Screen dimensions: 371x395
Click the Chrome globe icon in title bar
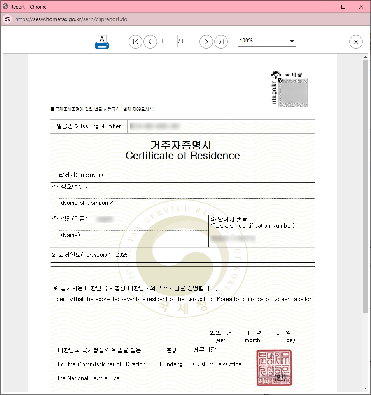click(x=5, y=7)
